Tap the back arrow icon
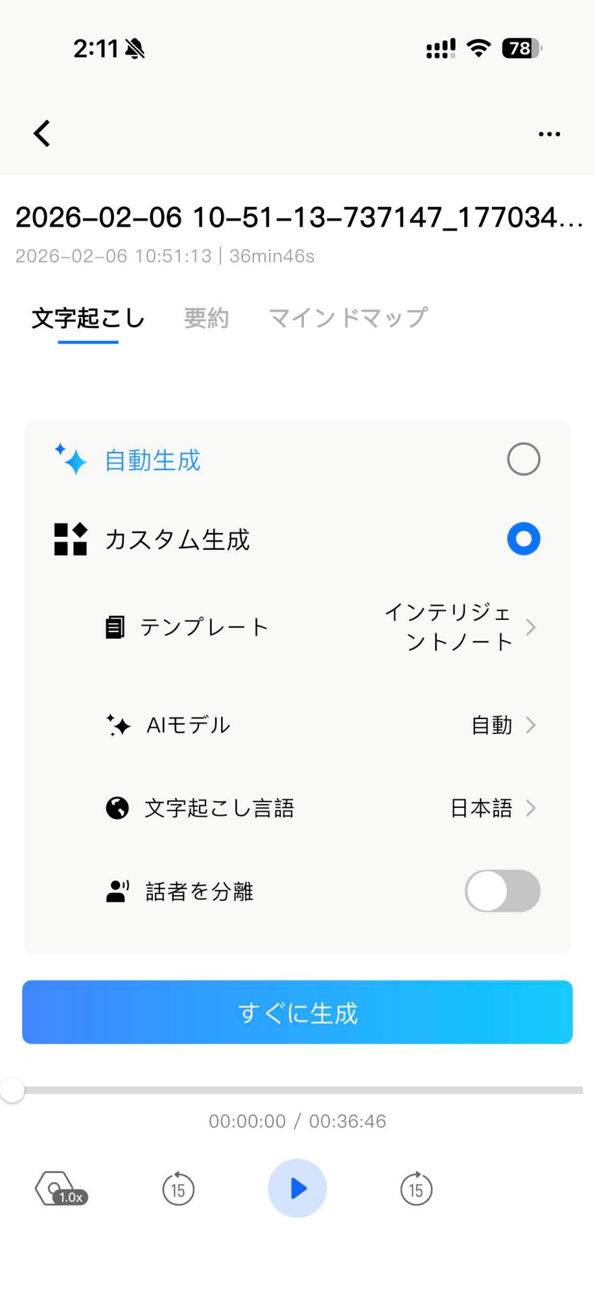Screen dimensions: 595x1295 pyautogui.click(x=42, y=134)
